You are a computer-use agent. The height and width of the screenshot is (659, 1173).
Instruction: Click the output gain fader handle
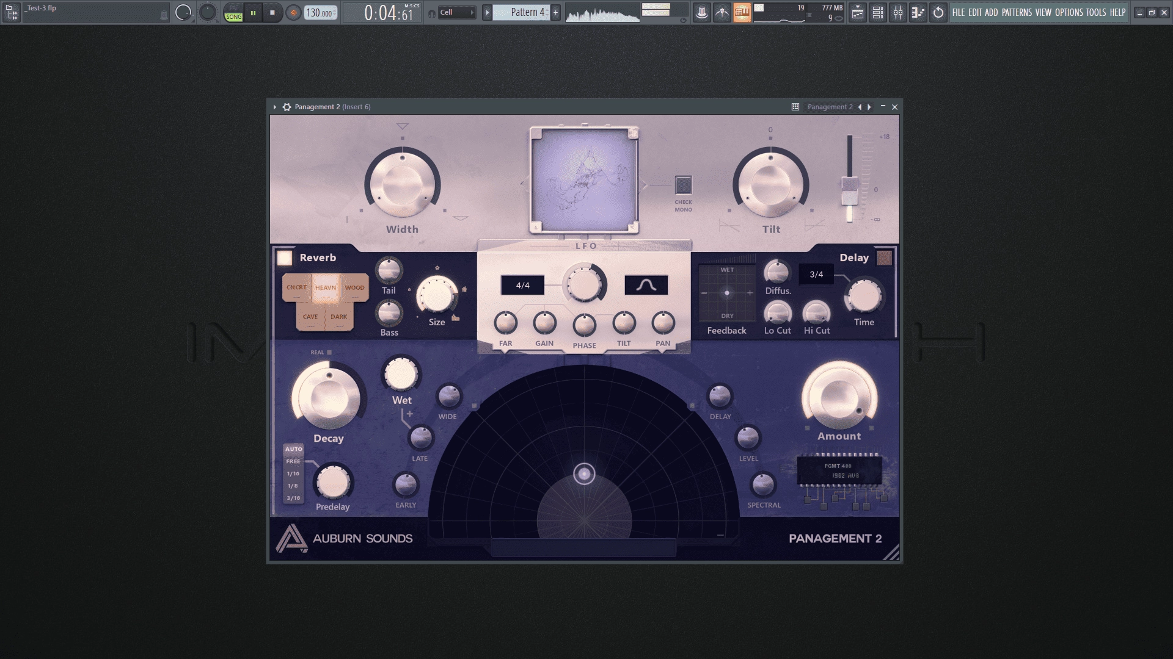point(849,192)
